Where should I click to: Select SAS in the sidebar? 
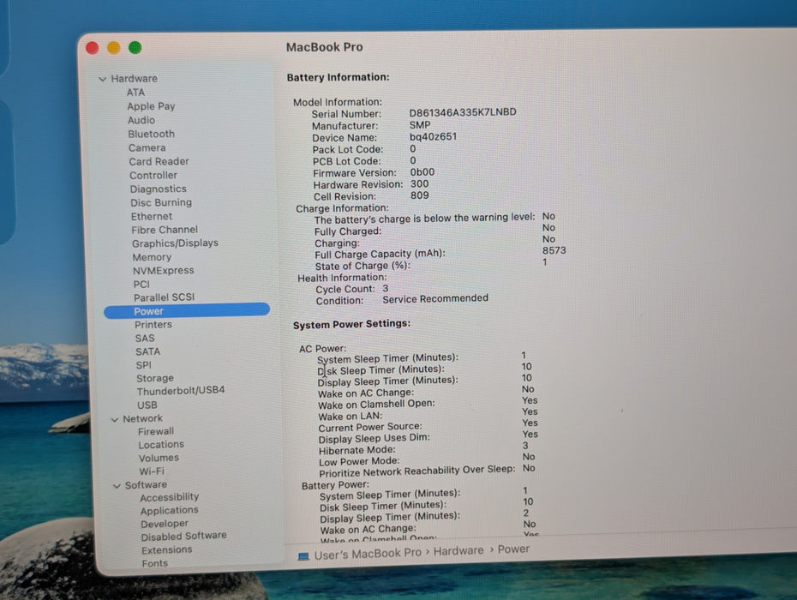coord(145,338)
